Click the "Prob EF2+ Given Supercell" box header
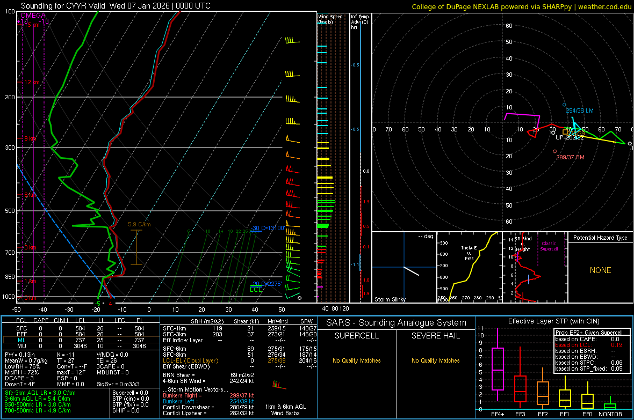 point(589,333)
